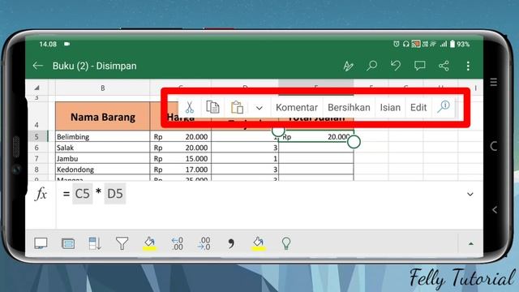Viewport: 519px width, 292px height.
Task: Expand the bottom ribbon with the up triangle
Action: click(x=470, y=243)
